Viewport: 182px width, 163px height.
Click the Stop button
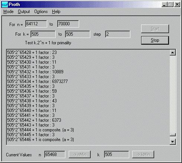(x=155, y=40)
